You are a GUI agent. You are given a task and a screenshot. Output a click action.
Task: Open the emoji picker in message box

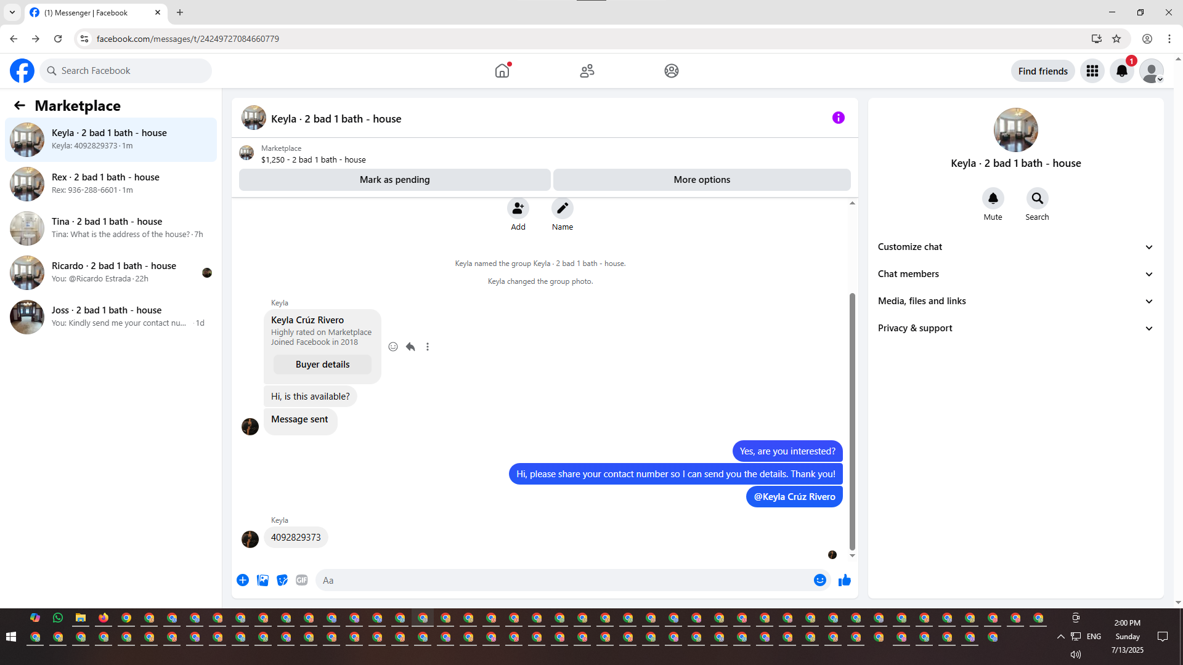pyautogui.click(x=819, y=580)
